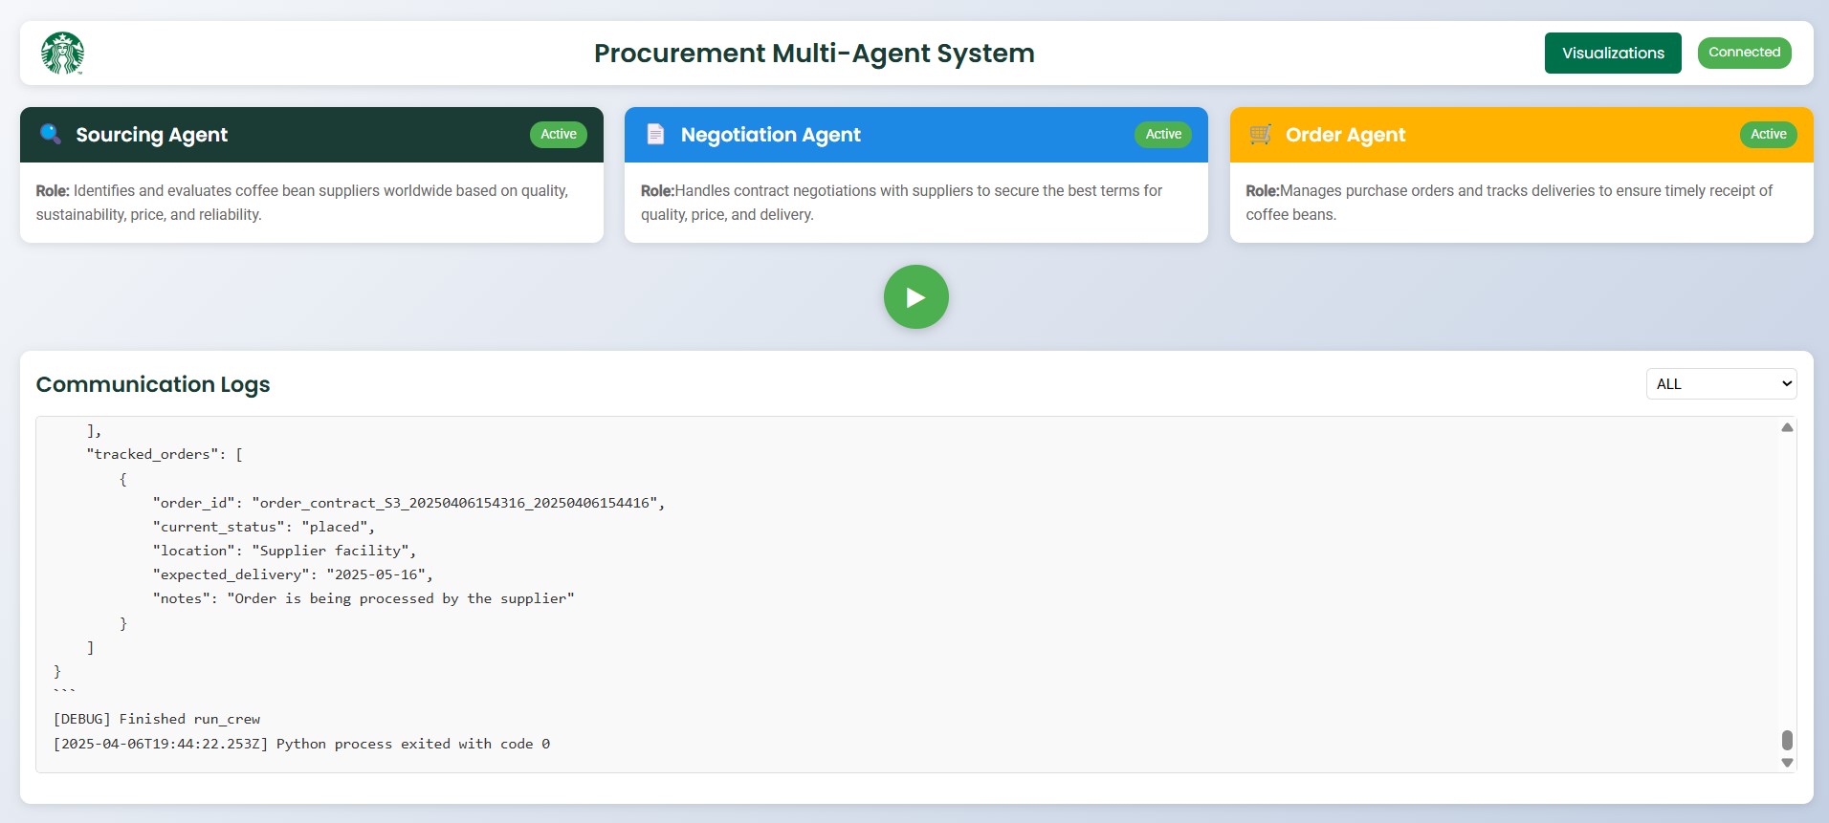Click the log scrollbar down arrow

(1787, 763)
